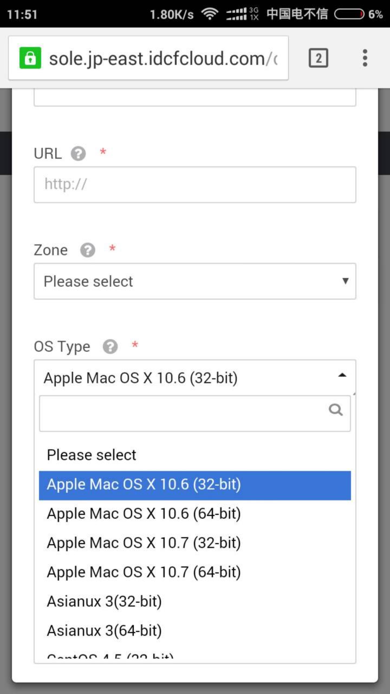Select highlighted Apple Mac OS X 10.6 (32-bit)
Image resolution: width=390 pixels, height=694 pixels.
pos(144,484)
